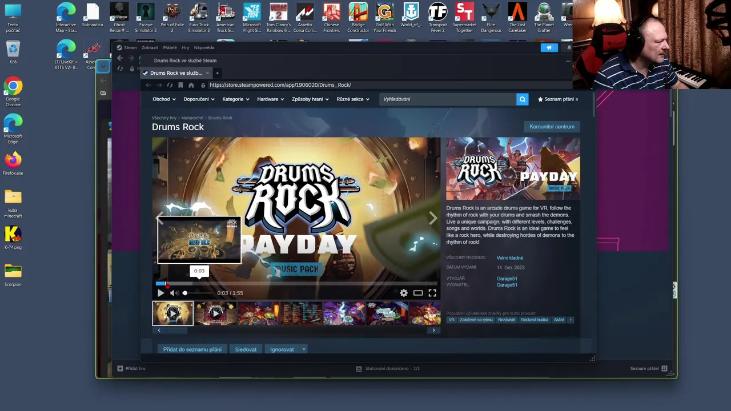This screenshot has height=411, width=731.
Task: Open the Hry menu
Action: [185, 48]
